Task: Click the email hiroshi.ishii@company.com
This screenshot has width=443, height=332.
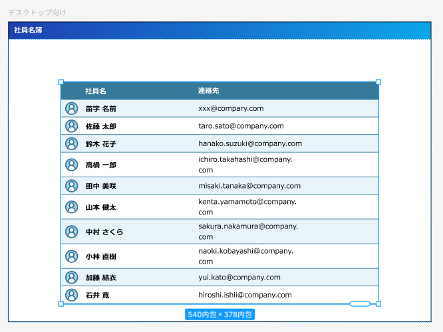Action: coord(245,295)
